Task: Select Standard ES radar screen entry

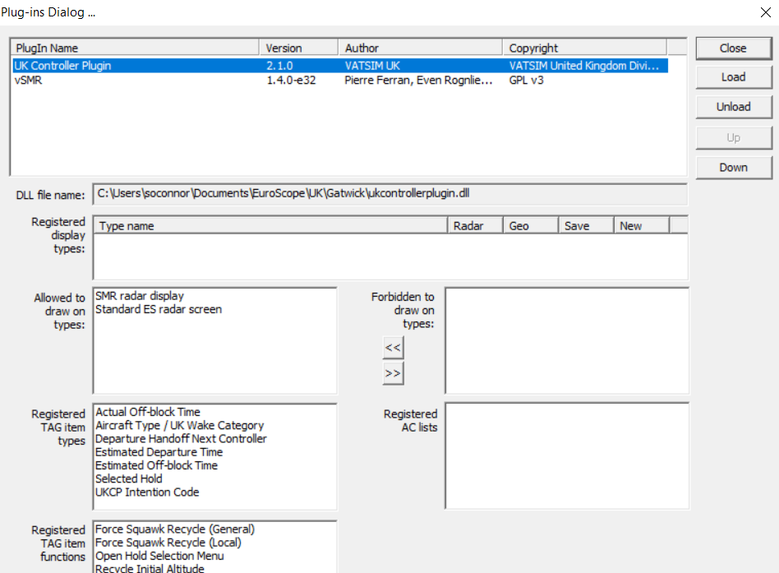Action: click(x=159, y=309)
